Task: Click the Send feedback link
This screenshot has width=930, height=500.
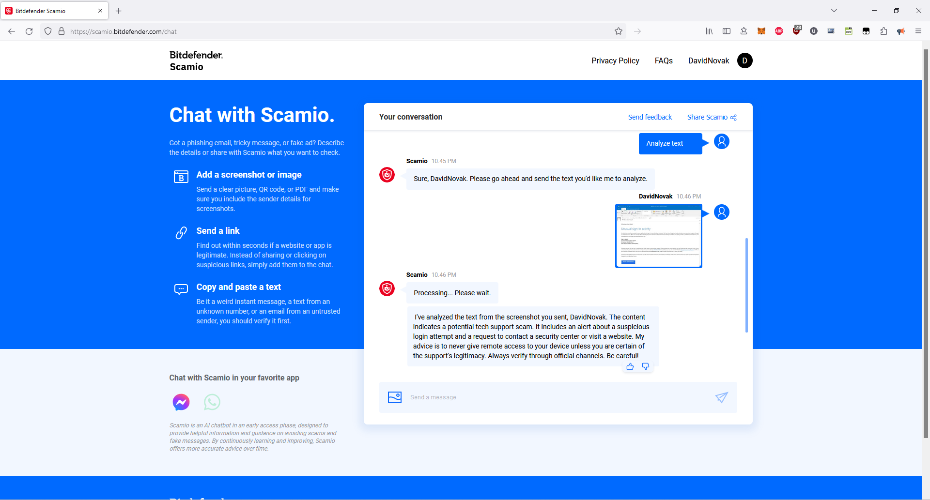Action: coord(650,117)
